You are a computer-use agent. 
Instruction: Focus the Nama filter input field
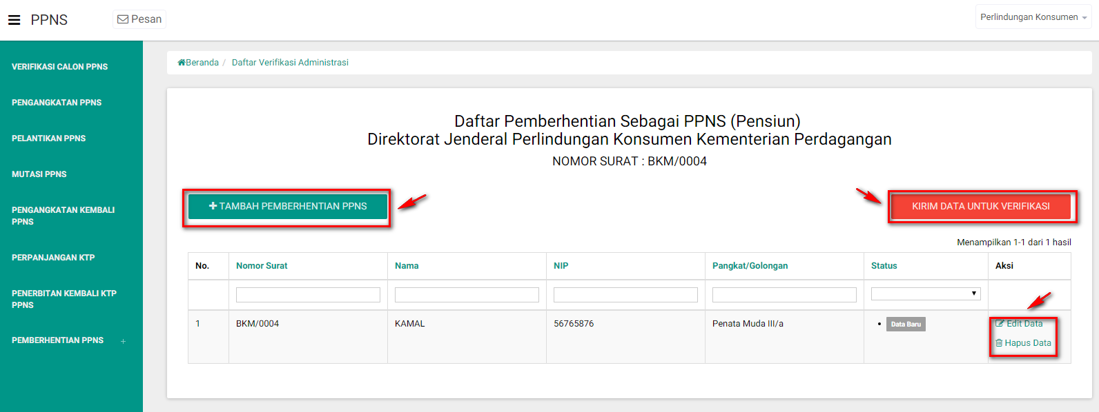[467, 295]
